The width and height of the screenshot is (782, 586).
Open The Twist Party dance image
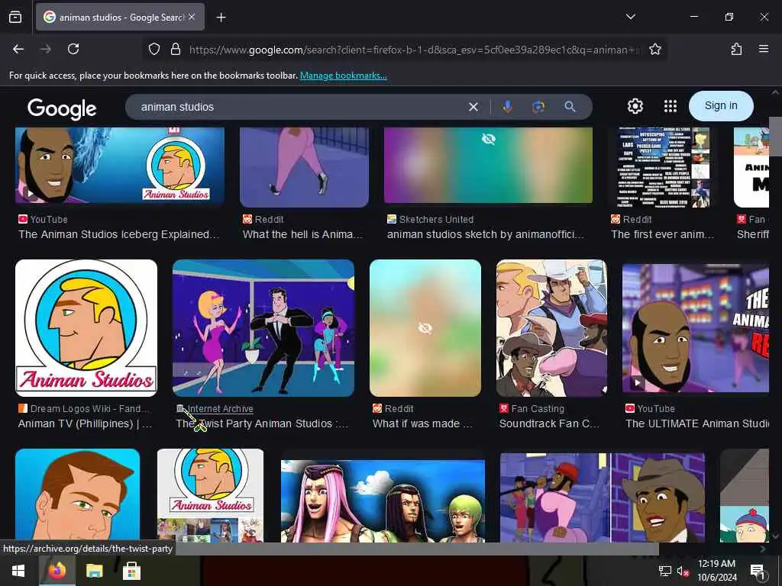click(x=263, y=328)
